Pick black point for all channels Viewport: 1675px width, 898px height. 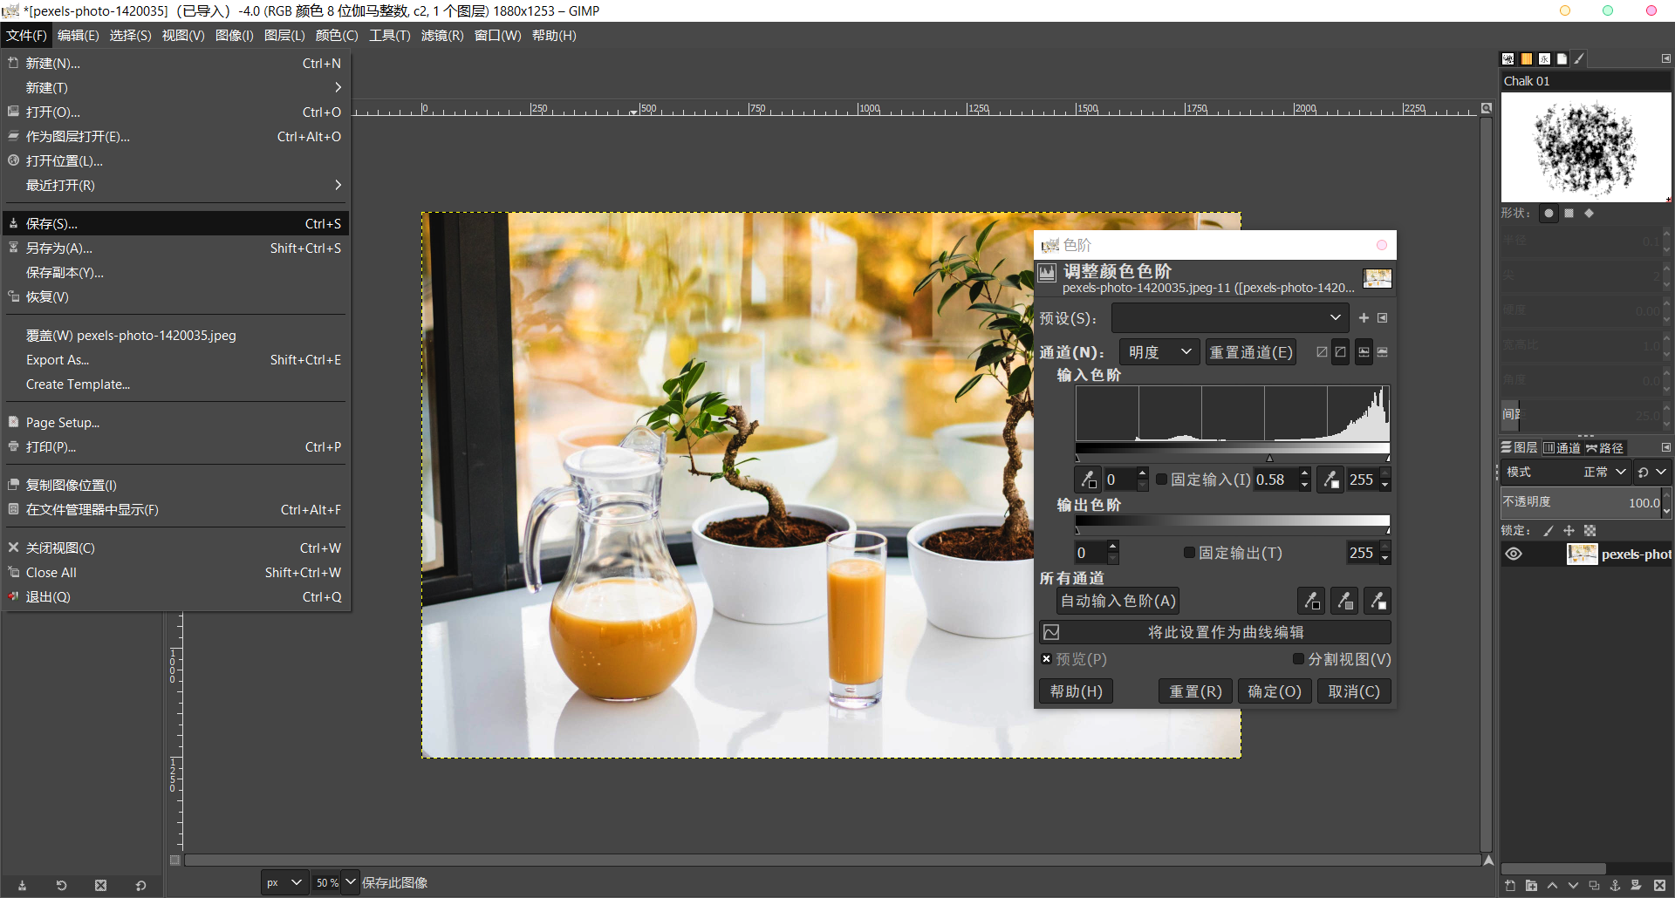click(x=1311, y=601)
